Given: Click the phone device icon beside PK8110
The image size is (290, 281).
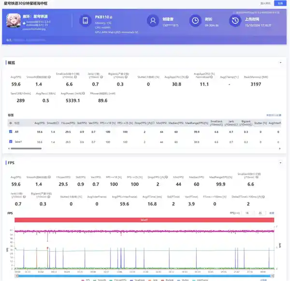Looking at the screenshot, I should tap(85, 20).
